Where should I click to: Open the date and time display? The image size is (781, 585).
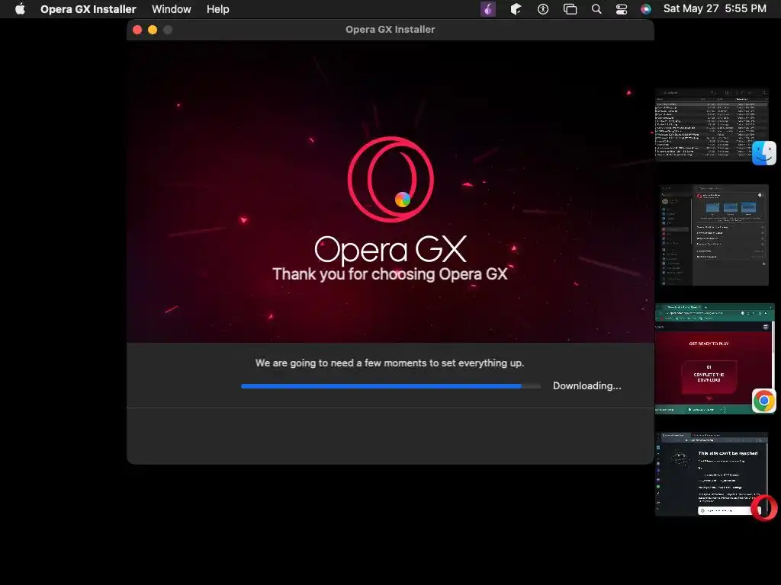point(714,8)
